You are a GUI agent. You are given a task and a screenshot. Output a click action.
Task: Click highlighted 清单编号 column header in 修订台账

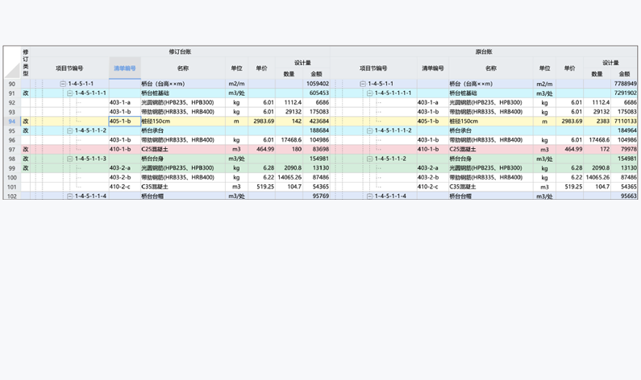coord(125,68)
